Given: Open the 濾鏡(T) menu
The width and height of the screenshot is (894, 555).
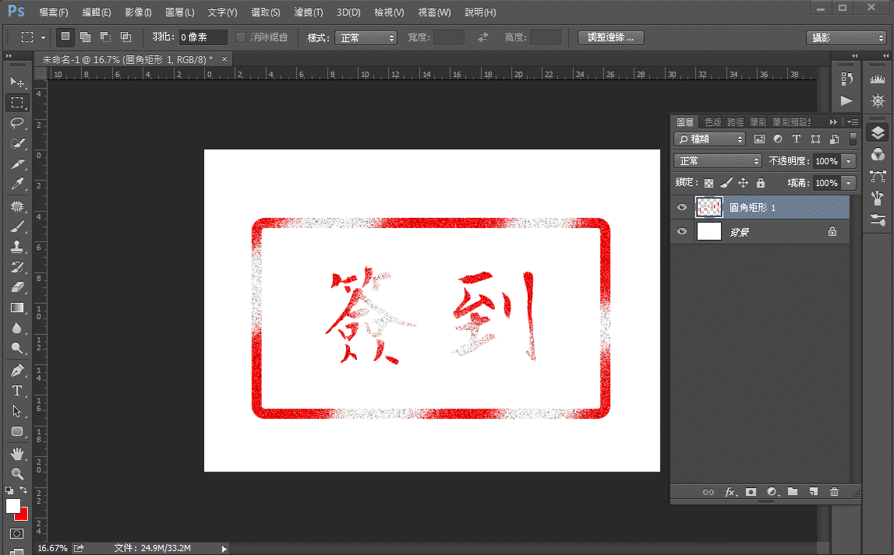Looking at the screenshot, I should (x=309, y=12).
